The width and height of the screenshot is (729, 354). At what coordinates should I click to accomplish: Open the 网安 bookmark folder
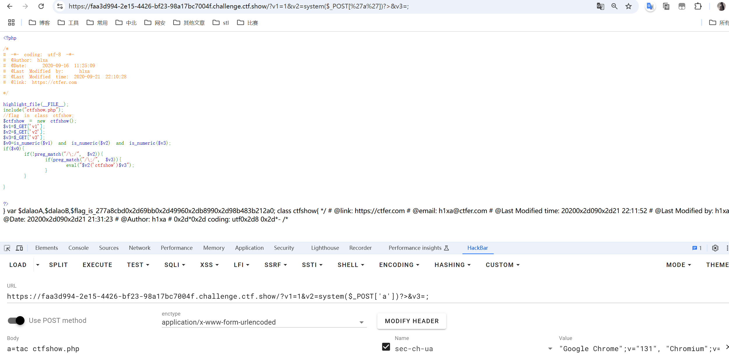pos(155,23)
